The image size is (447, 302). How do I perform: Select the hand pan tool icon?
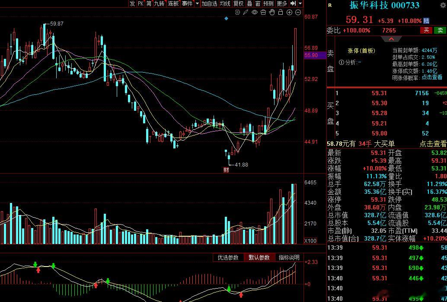[272, 12]
